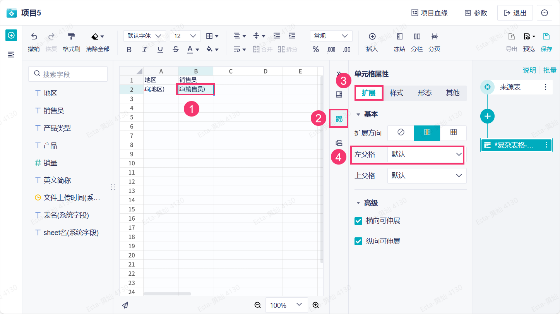This screenshot has height=314, width=560.
Task: Zoom in with the magnifier plus icon
Action: [x=316, y=305]
